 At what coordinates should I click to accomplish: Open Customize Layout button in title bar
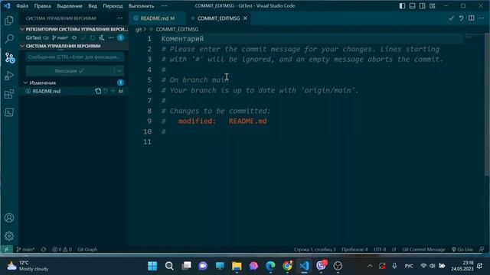pos(432,6)
